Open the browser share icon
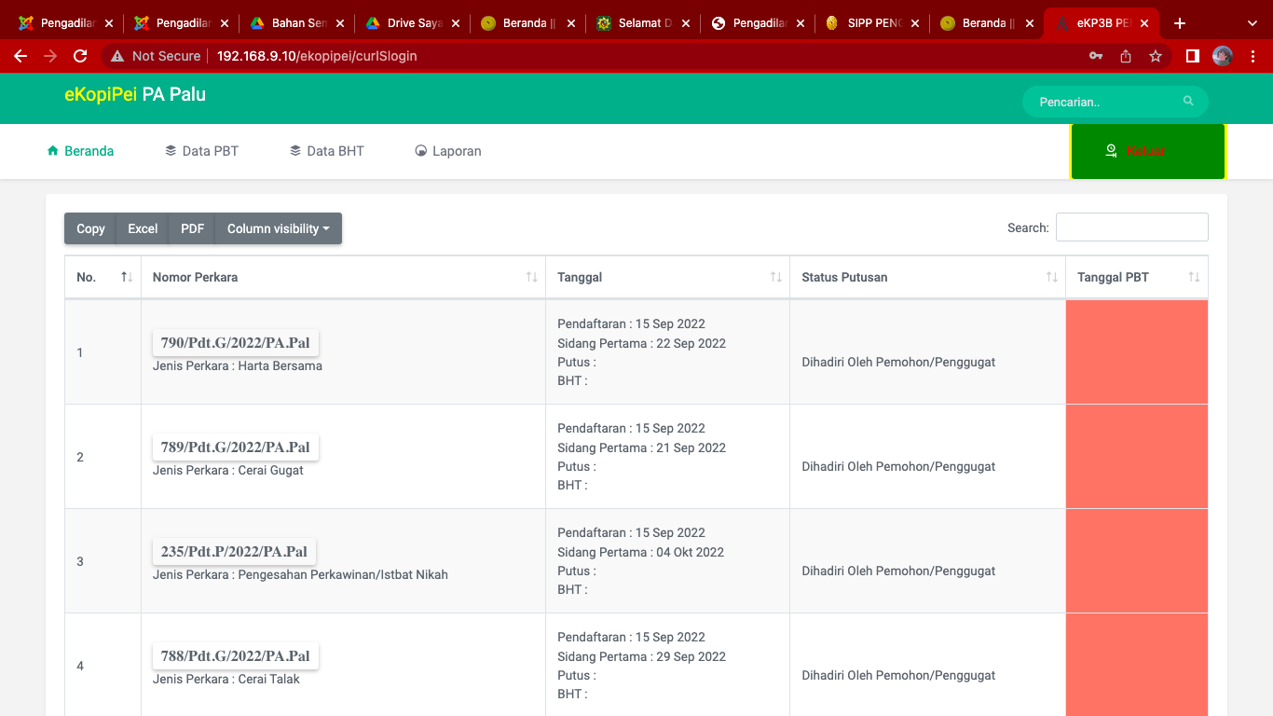 coord(1126,56)
